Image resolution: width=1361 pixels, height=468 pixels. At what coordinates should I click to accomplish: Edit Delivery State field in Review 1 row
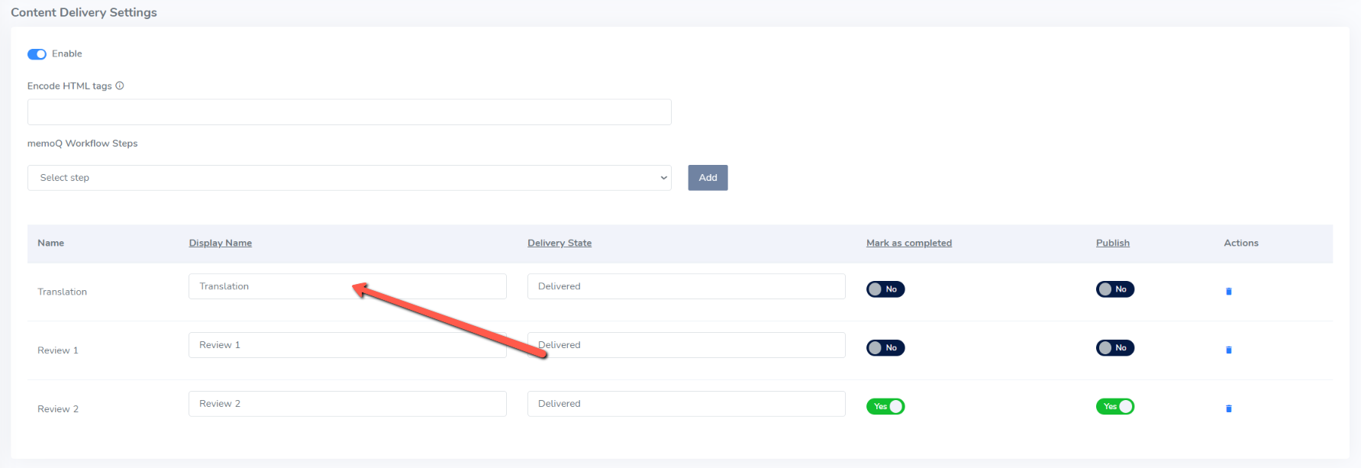(x=686, y=345)
